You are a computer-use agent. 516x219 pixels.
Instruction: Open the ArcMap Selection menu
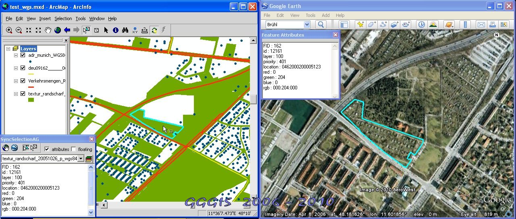63,19
